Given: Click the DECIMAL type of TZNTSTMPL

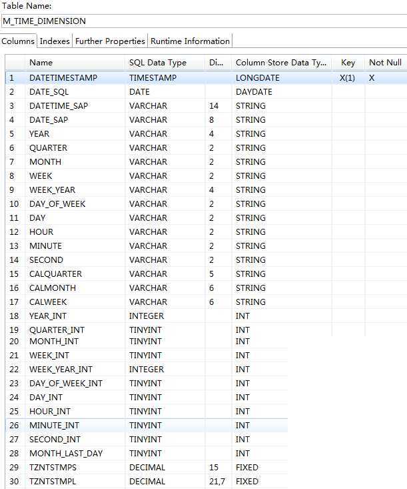Looking at the screenshot, I should pos(147,482).
